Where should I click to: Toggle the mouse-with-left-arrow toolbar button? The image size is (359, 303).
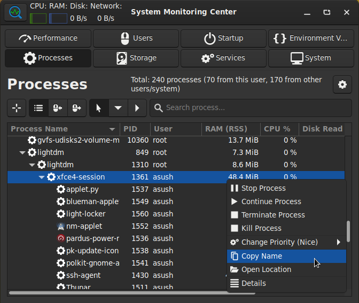coord(57,108)
